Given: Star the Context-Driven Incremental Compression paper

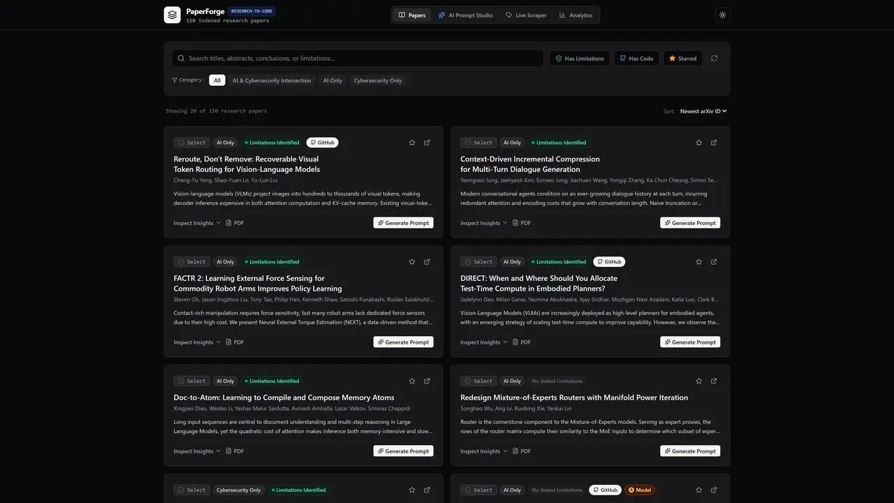Looking at the screenshot, I should pos(698,143).
